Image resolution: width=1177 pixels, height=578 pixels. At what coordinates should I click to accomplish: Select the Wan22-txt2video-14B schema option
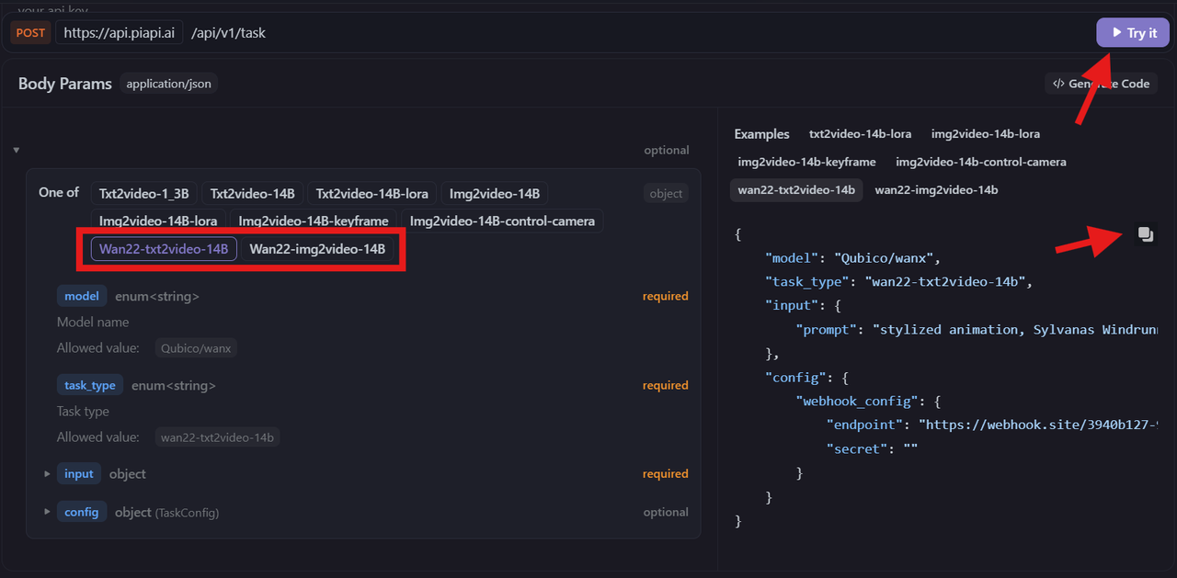point(164,249)
